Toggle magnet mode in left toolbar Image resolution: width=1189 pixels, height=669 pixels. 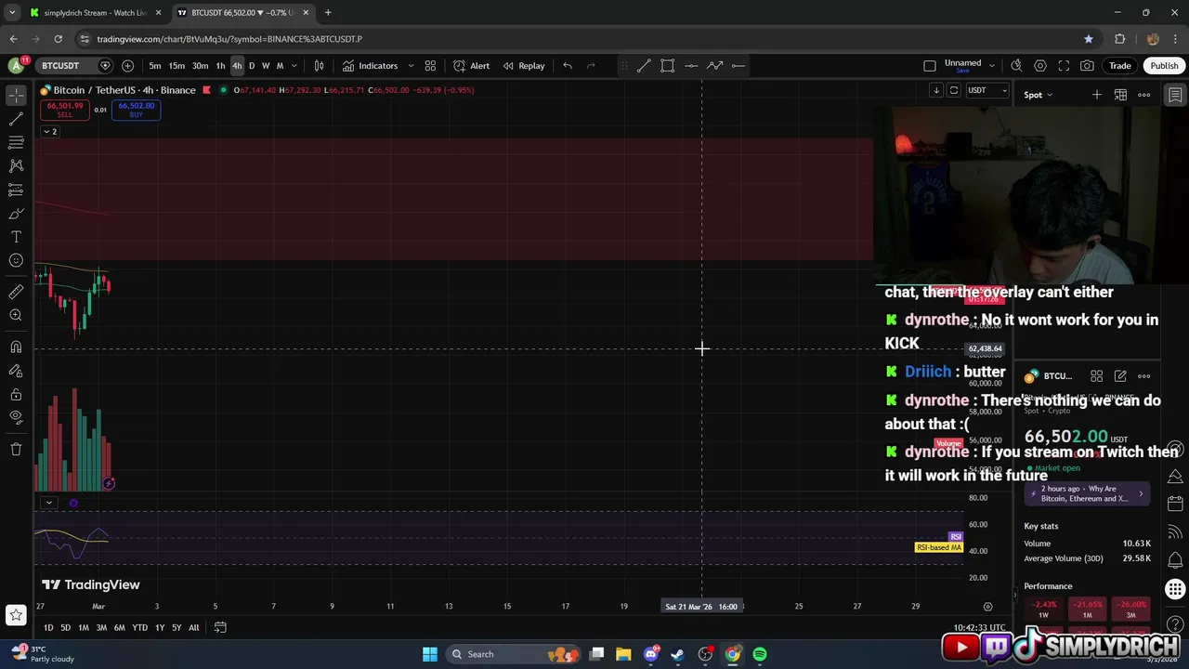click(x=16, y=348)
